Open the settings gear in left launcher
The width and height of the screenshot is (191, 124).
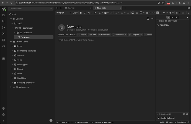click(3, 115)
